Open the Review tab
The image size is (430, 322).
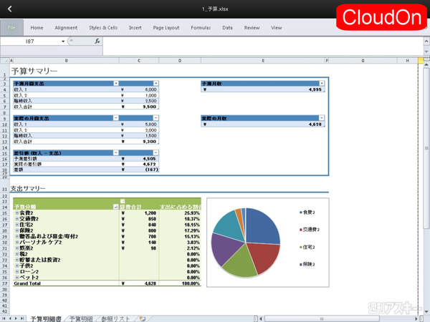coord(252,28)
